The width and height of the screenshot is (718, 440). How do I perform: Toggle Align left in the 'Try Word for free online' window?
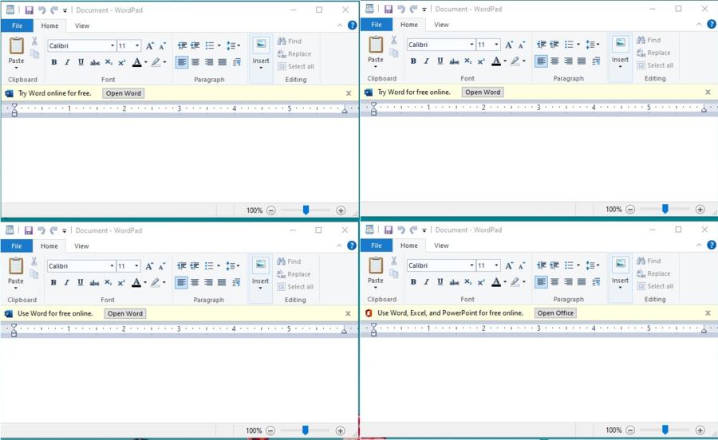pos(541,61)
